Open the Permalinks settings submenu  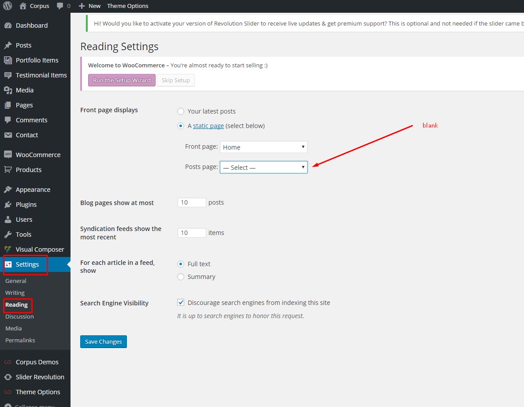pos(20,340)
